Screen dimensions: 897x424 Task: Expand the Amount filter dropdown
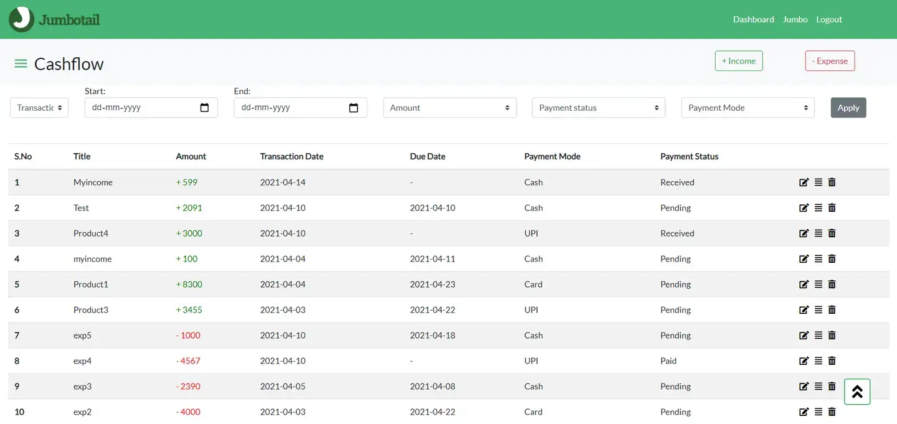coord(449,107)
